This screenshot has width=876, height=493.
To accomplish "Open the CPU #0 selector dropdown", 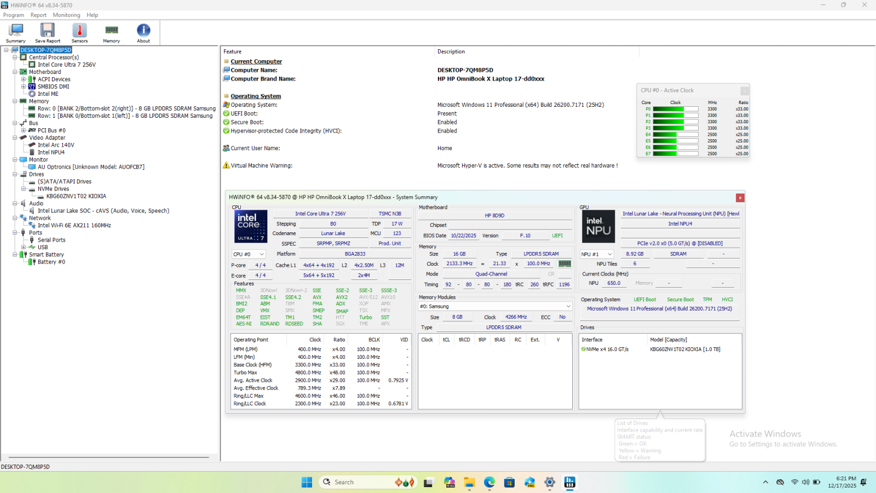I will [x=249, y=254].
